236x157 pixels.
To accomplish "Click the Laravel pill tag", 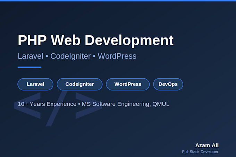I will 35,84.
